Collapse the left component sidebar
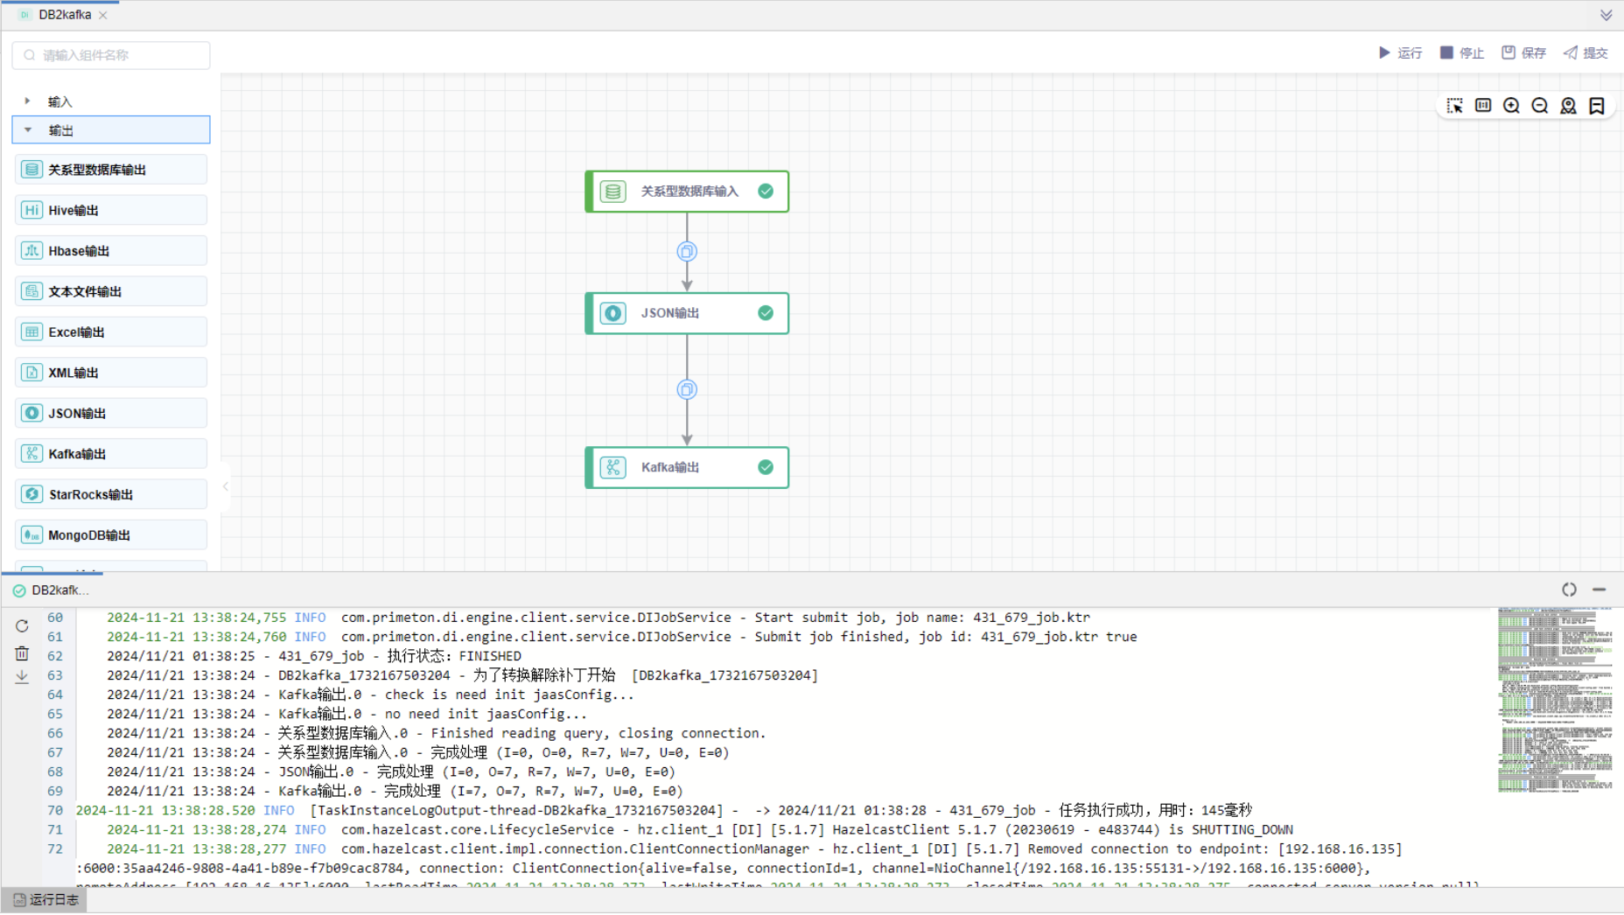Image resolution: width=1624 pixels, height=915 pixels. pos(225,486)
